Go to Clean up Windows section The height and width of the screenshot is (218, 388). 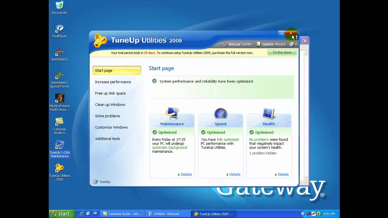(x=110, y=104)
